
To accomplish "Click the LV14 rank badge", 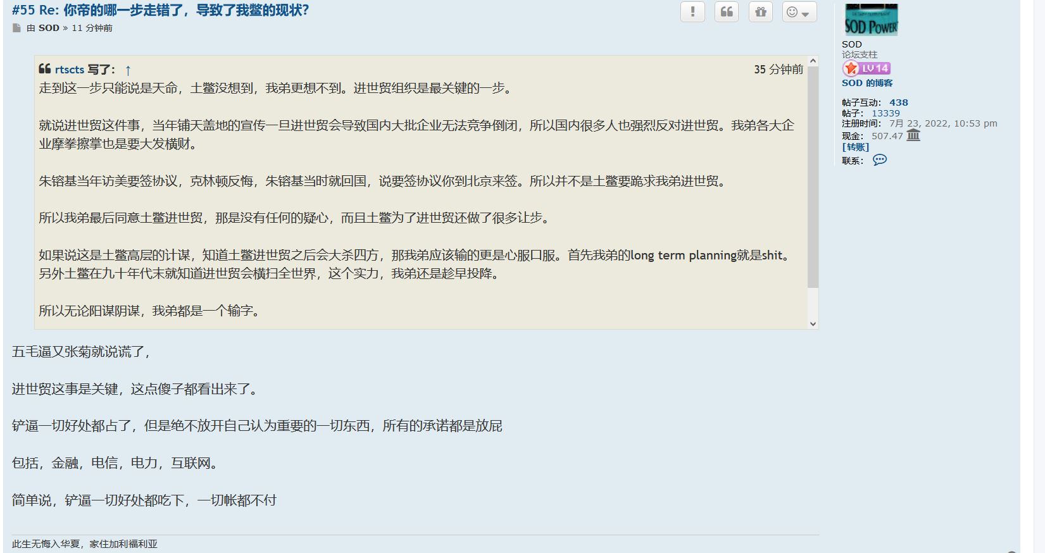I will click(867, 68).
